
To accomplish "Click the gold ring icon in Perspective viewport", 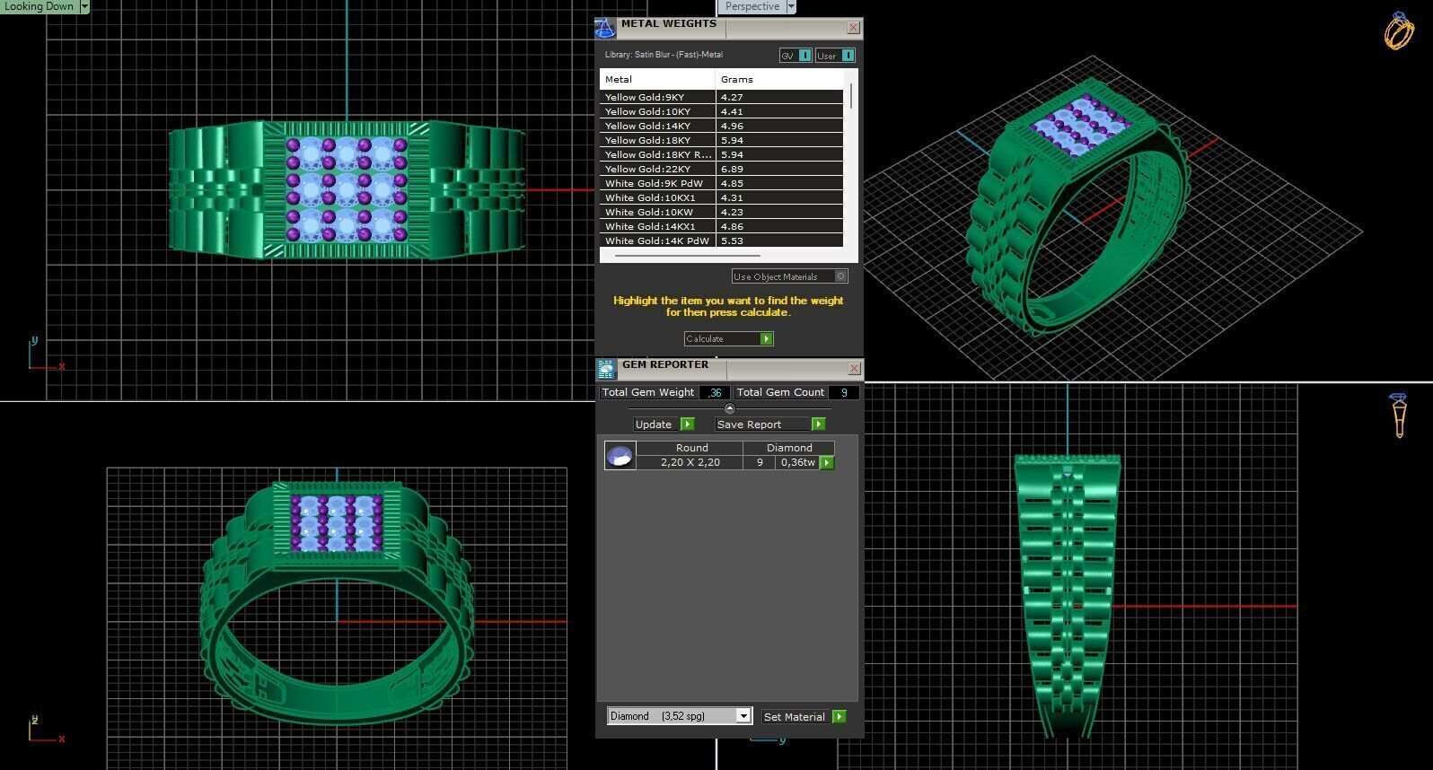I will click(1398, 31).
